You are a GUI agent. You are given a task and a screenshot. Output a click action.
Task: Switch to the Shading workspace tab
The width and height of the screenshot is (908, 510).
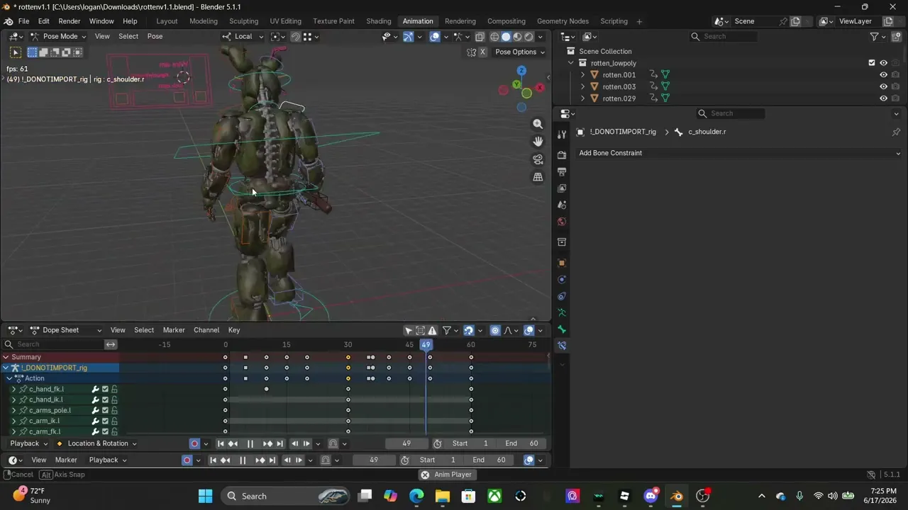[379, 21]
